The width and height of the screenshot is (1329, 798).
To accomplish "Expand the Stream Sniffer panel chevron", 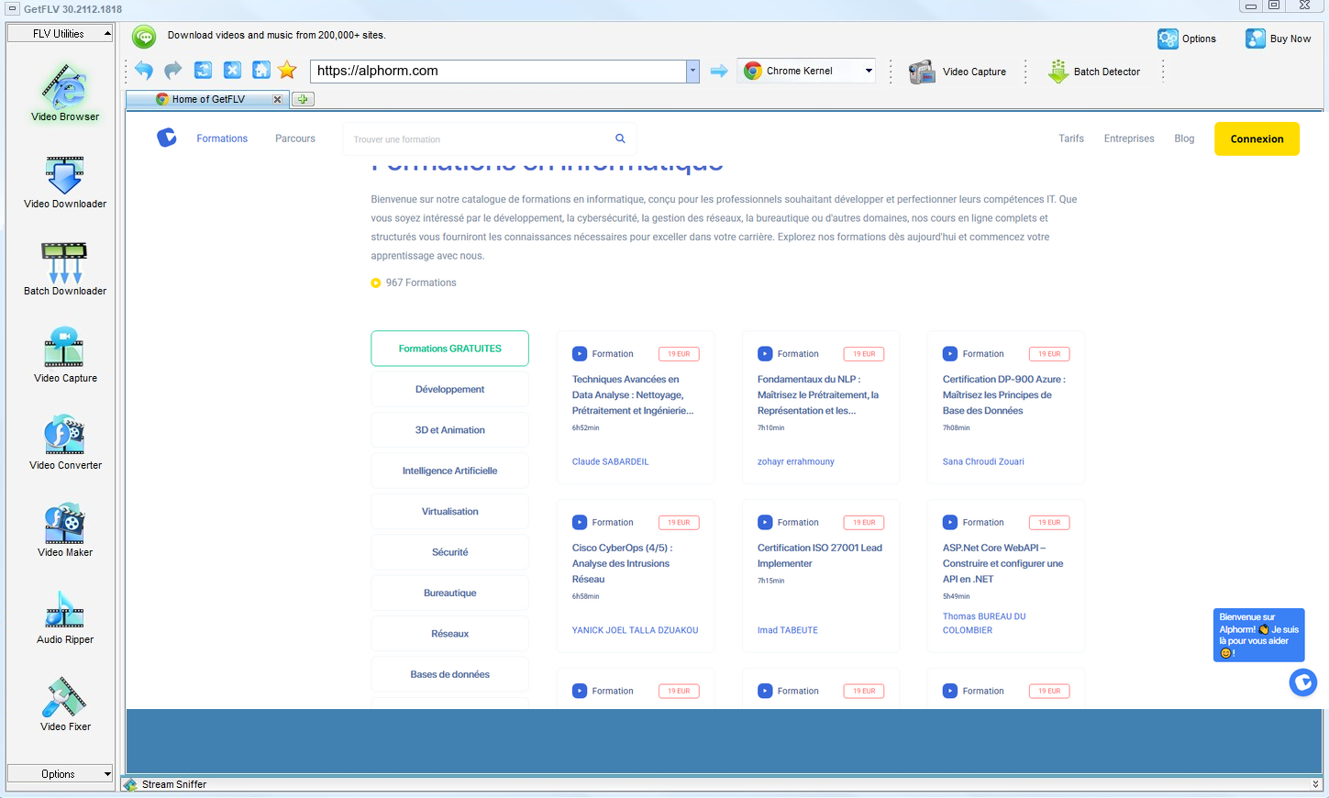I will coord(1316,784).
